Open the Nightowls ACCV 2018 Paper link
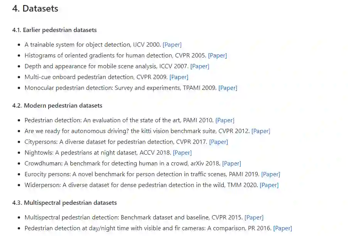 [x=182, y=153]
